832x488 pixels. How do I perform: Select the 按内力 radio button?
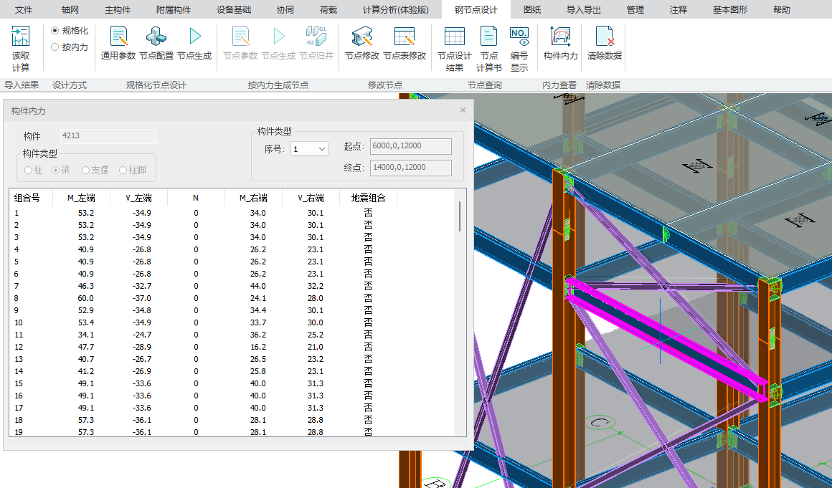(x=55, y=47)
